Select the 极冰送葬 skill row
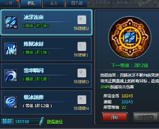Viewport: 159px width, 129px height. (46, 102)
